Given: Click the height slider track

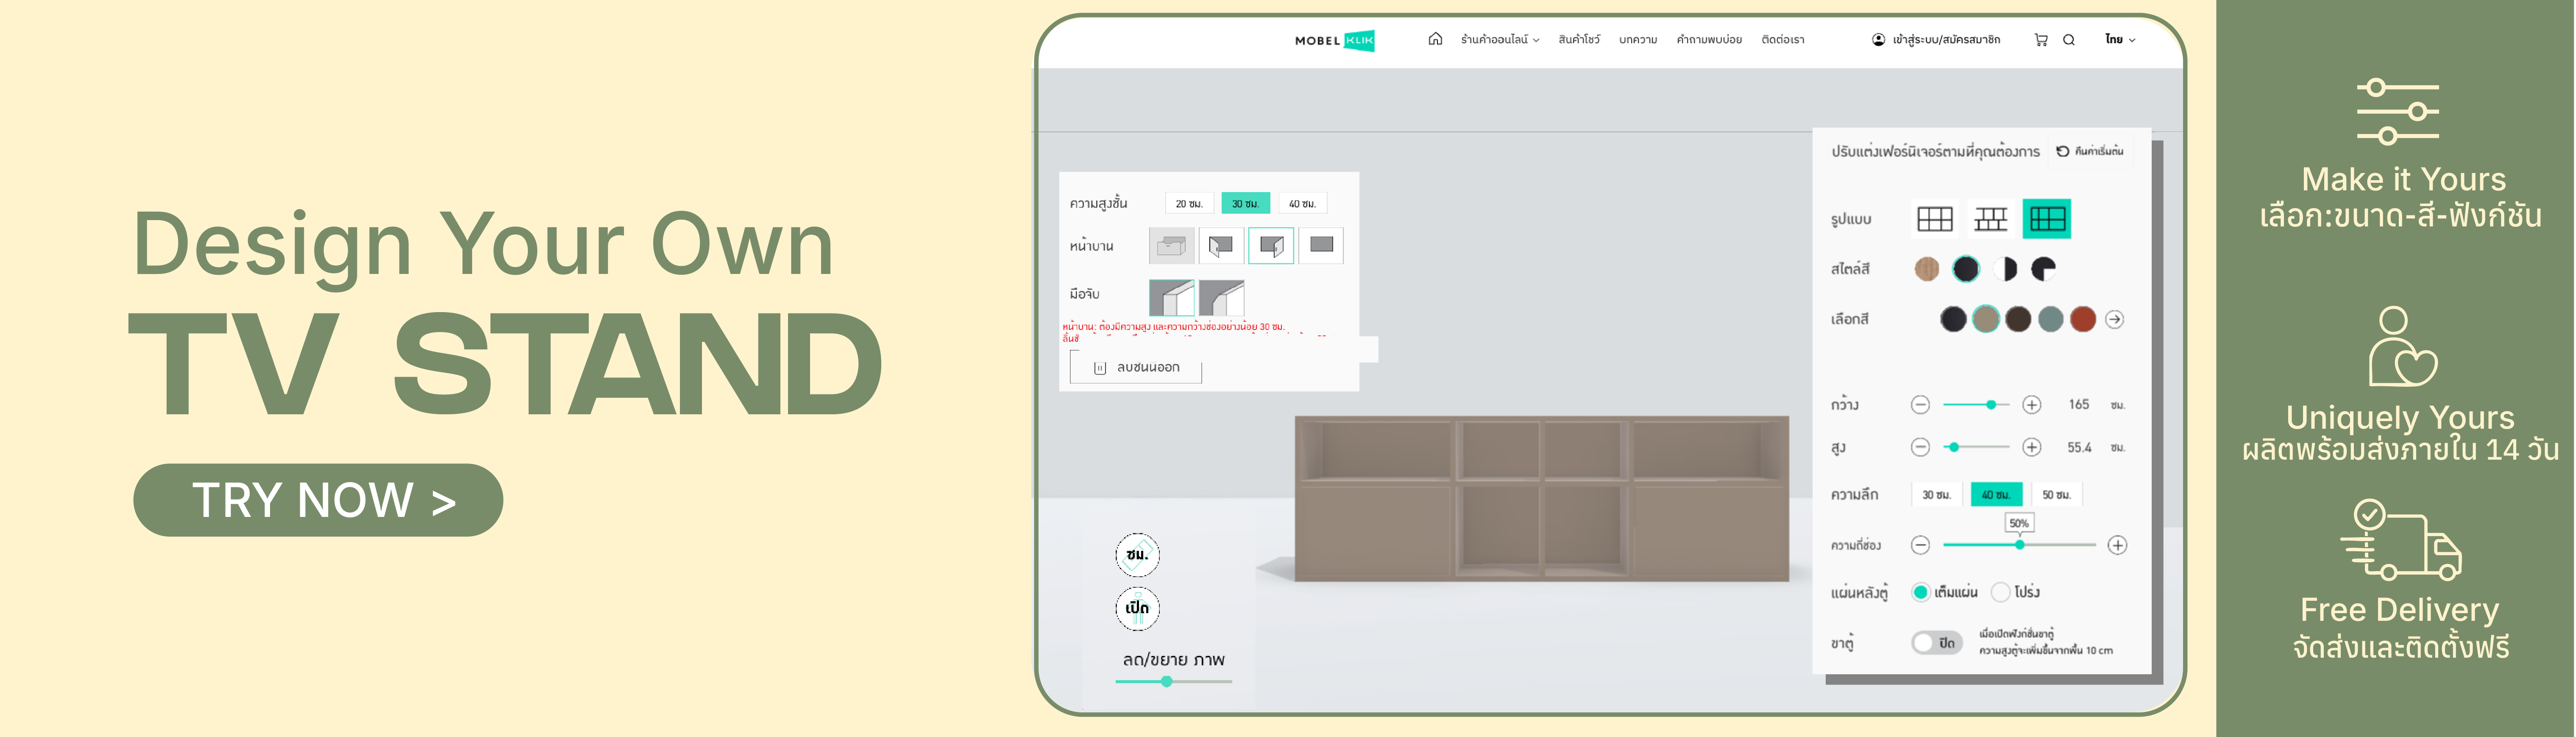Looking at the screenshot, I should pyautogui.click(x=1976, y=447).
